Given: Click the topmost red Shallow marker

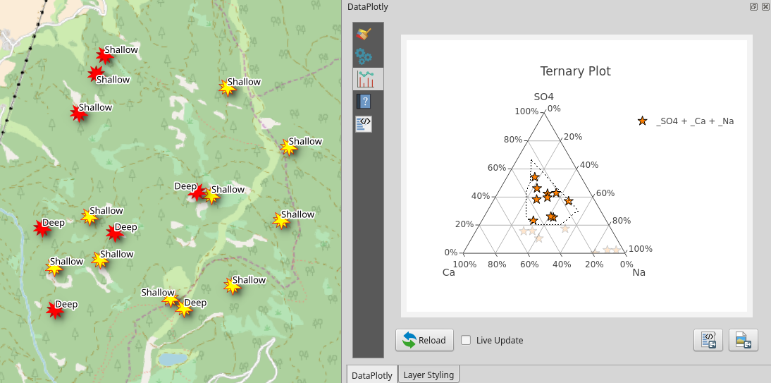Looking at the screenshot, I should (104, 56).
